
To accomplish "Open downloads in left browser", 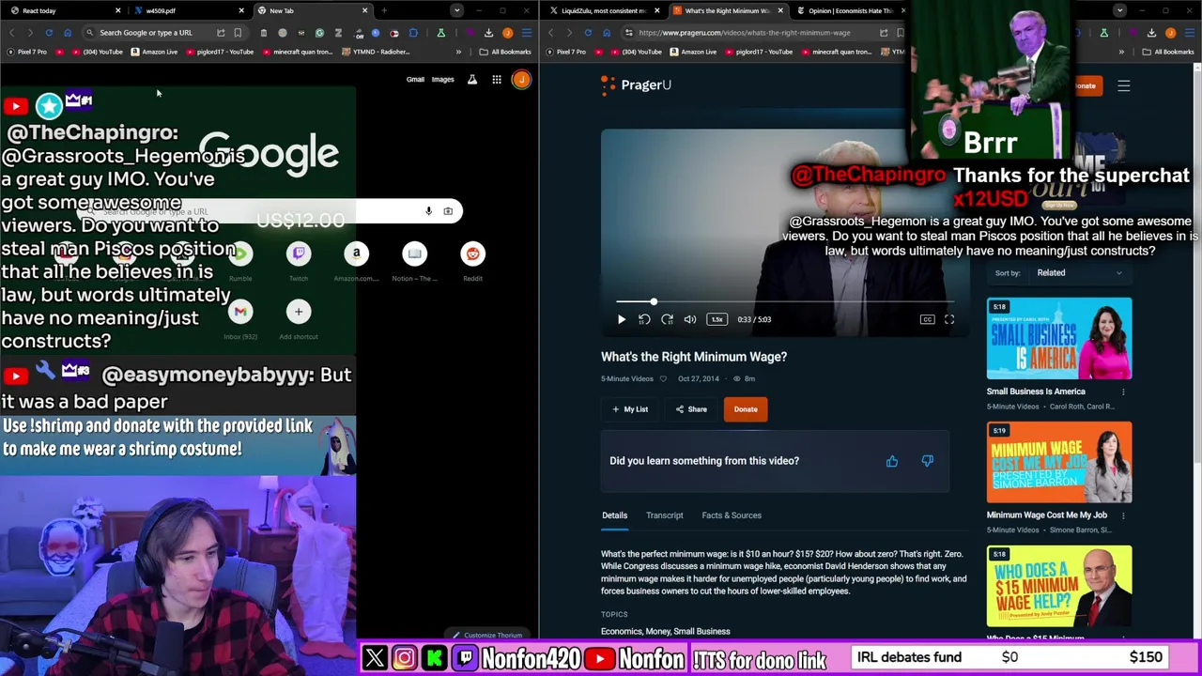I will point(488,33).
